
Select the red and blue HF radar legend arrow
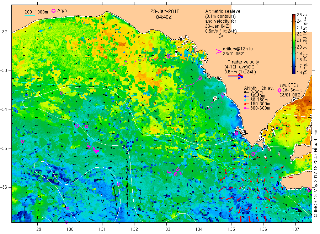(235, 77)
